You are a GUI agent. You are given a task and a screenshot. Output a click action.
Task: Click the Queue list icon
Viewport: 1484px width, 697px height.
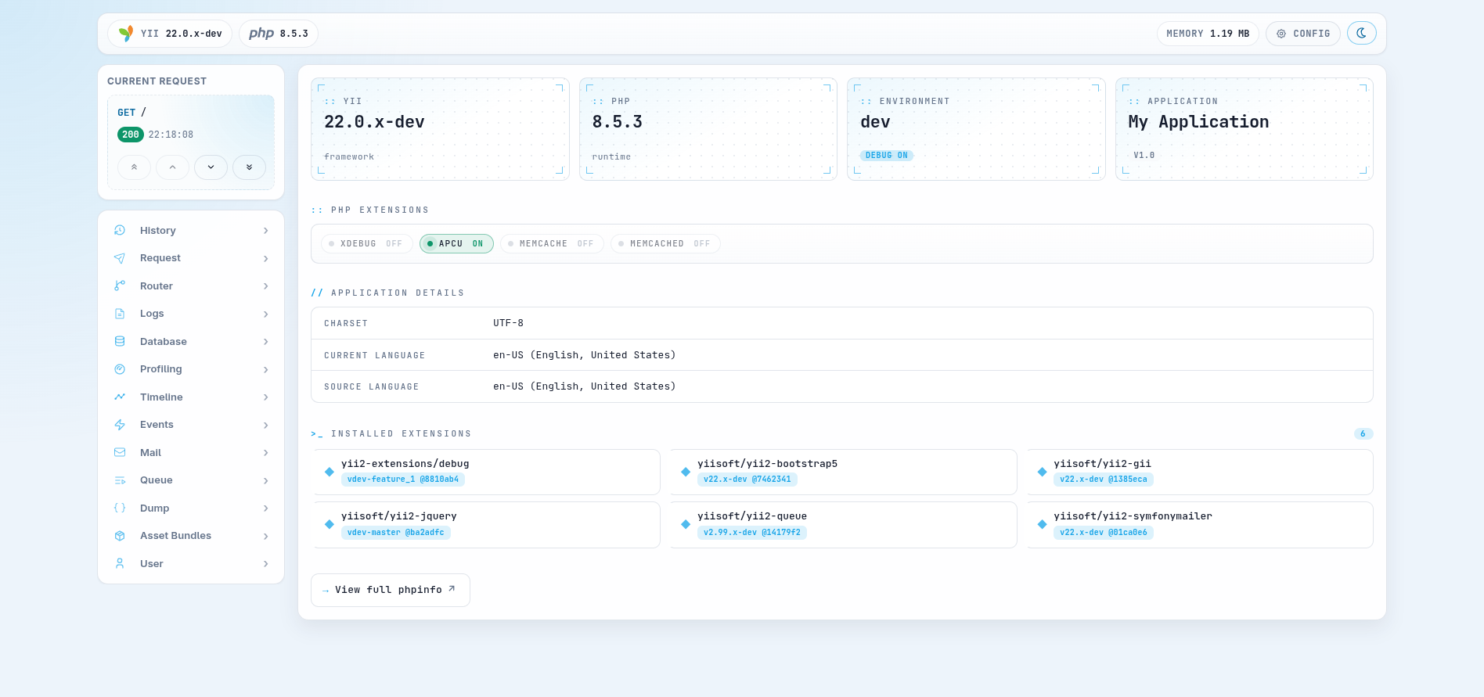(x=120, y=480)
